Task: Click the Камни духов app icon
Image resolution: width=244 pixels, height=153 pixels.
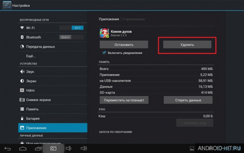Action: (104, 33)
